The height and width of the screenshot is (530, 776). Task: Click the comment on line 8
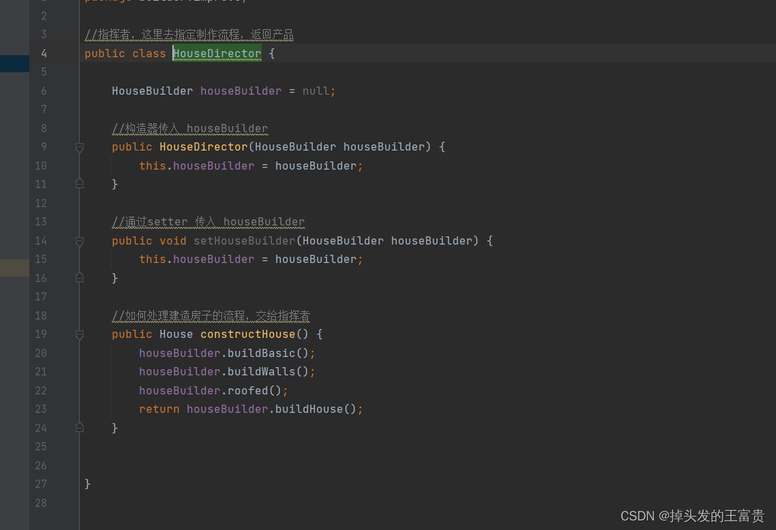[190, 129]
